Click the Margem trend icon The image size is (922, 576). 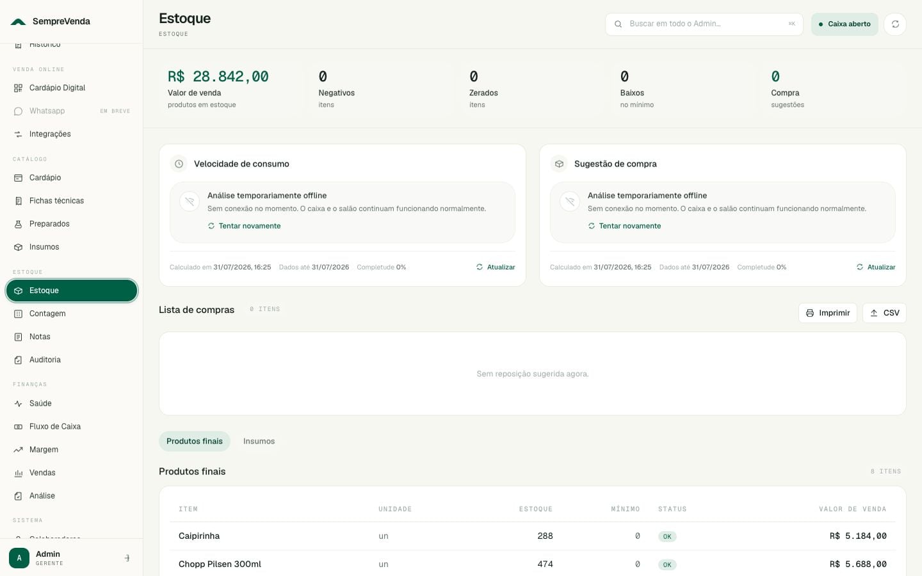coord(18,449)
